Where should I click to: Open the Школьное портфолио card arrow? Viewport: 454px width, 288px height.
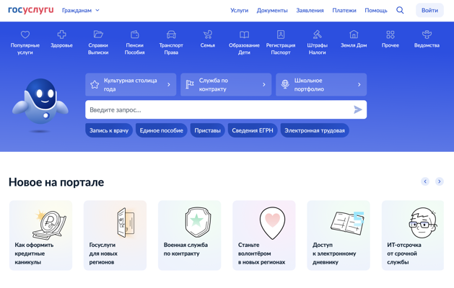[359, 85]
